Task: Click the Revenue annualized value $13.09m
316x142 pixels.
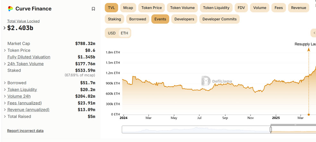Action: pyautogui.click(x=86, y=110)
